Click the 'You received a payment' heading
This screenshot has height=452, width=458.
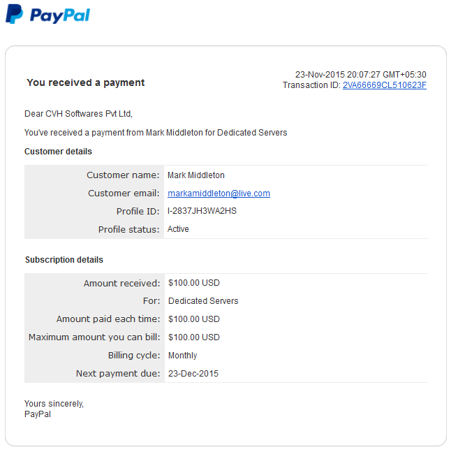(86, 82)
